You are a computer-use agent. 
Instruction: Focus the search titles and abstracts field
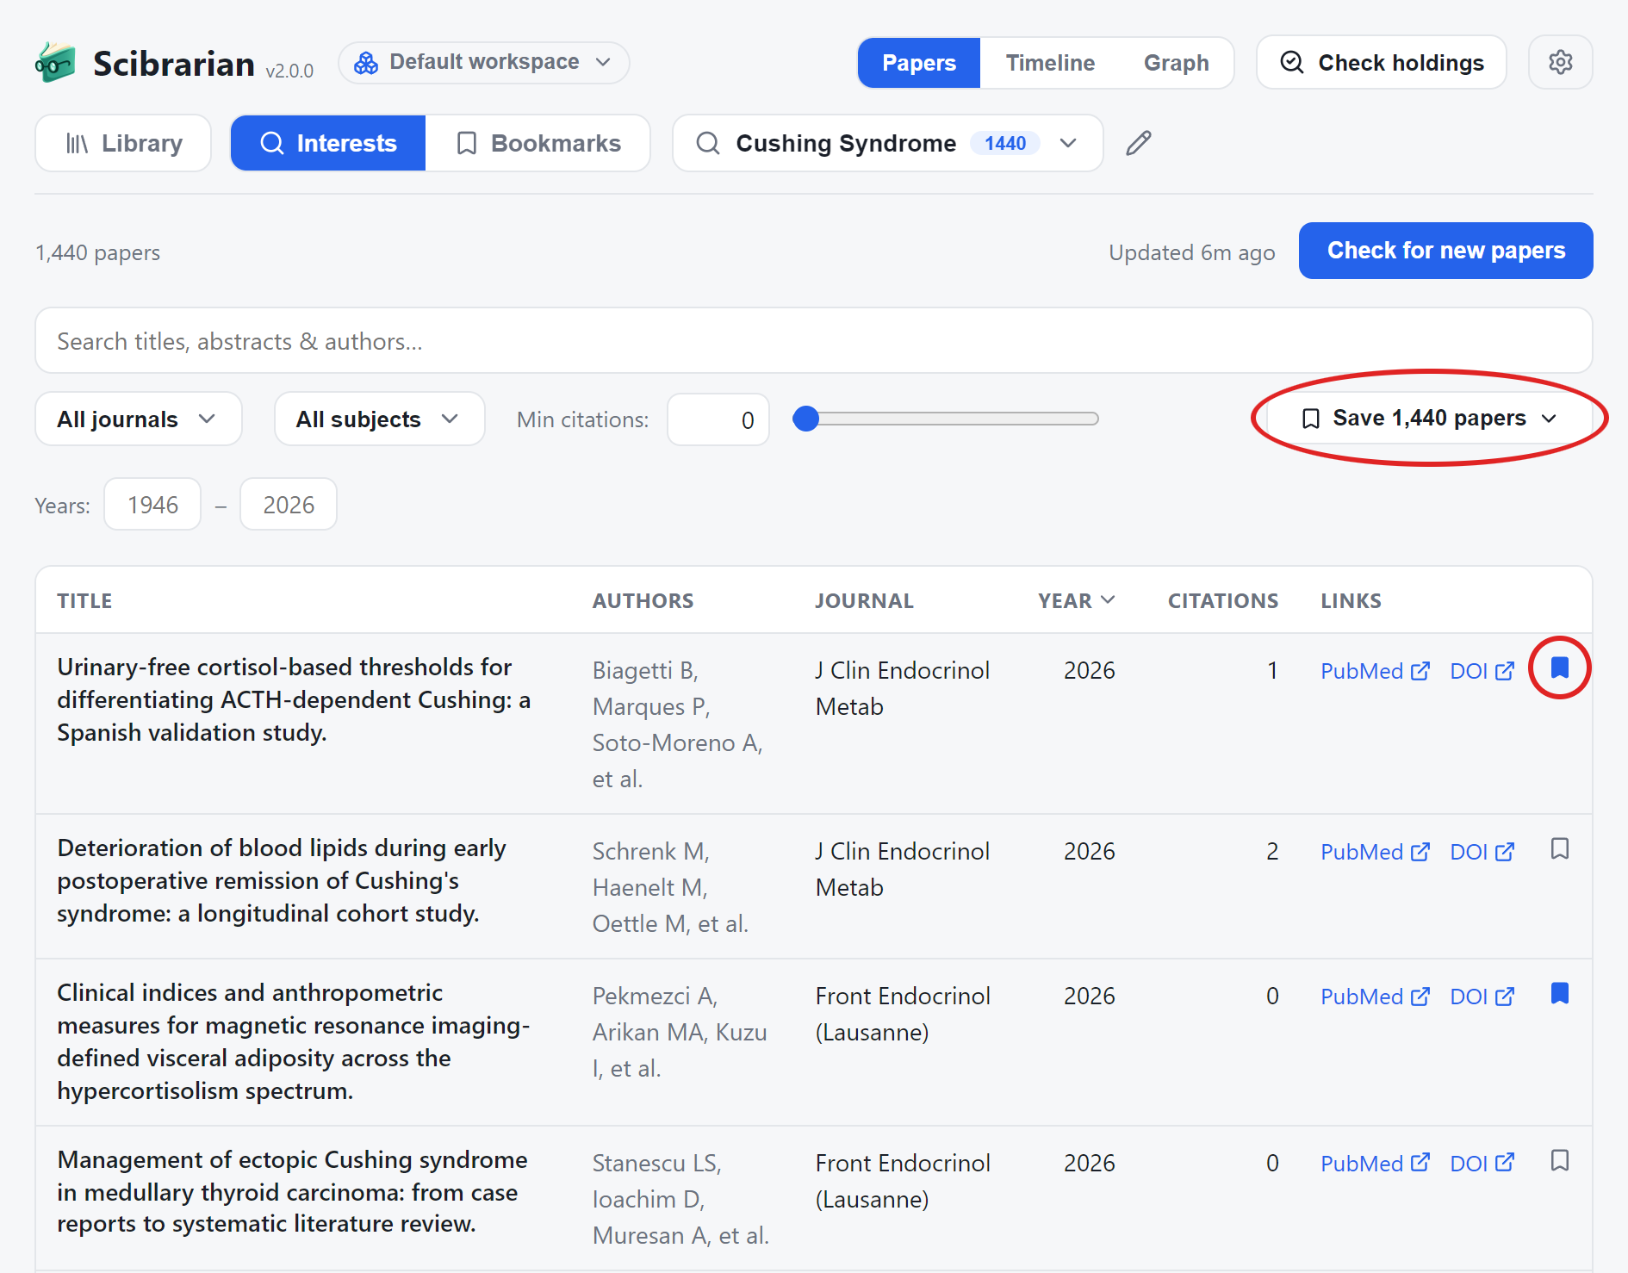(814, 341)
